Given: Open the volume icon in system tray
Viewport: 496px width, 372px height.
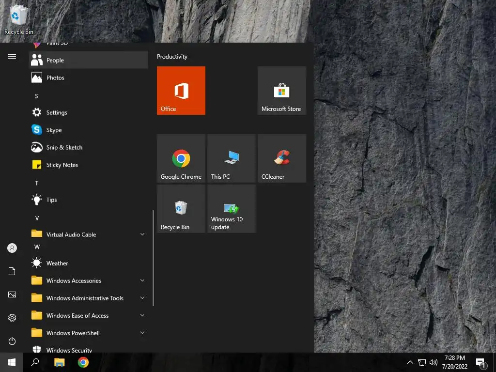Looking at the screenshot, I should (434, 362).
